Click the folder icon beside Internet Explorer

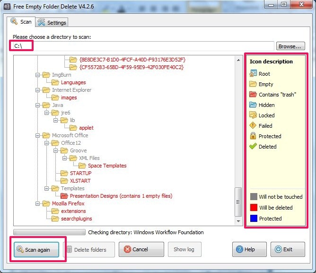click(46, 90)
